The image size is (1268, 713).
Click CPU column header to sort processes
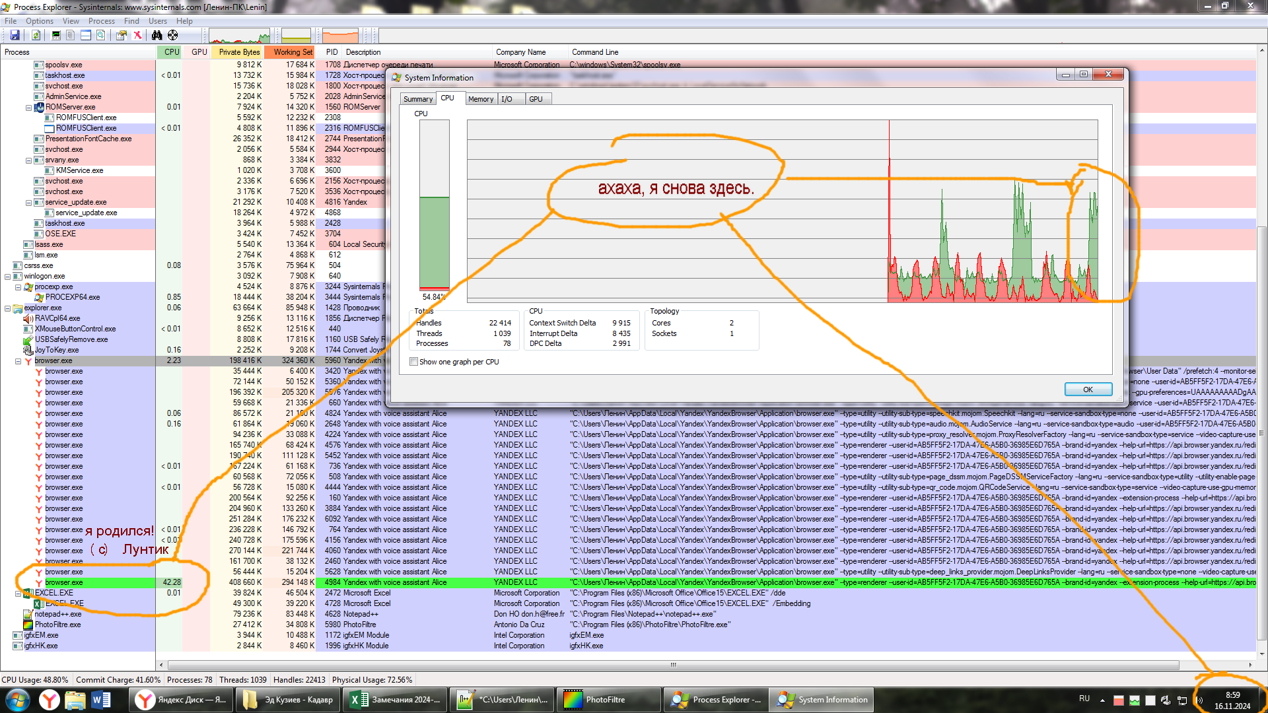(x=170, y=52)
